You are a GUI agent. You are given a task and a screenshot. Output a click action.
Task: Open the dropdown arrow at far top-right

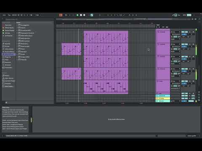(194, 15)
